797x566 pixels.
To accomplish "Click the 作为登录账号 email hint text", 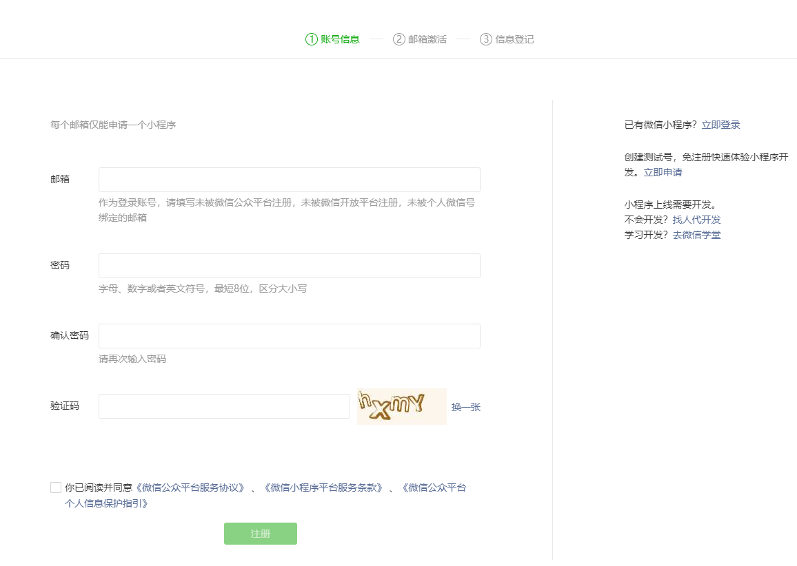I will (x=287, y=210).
